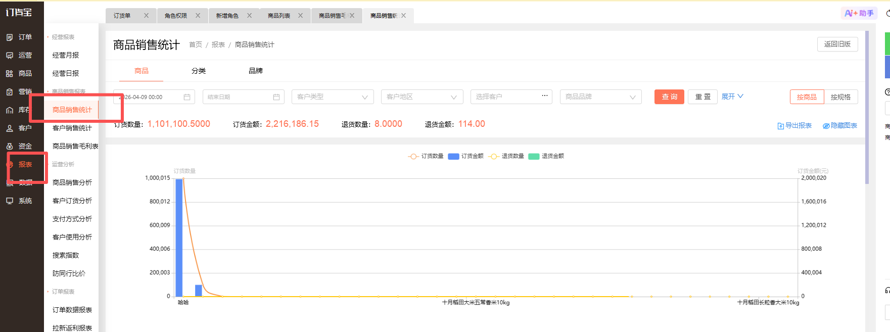This screenshot has height=332, width=890.
Task: Open the 客户 sidebar module
Action: point(19,128)
